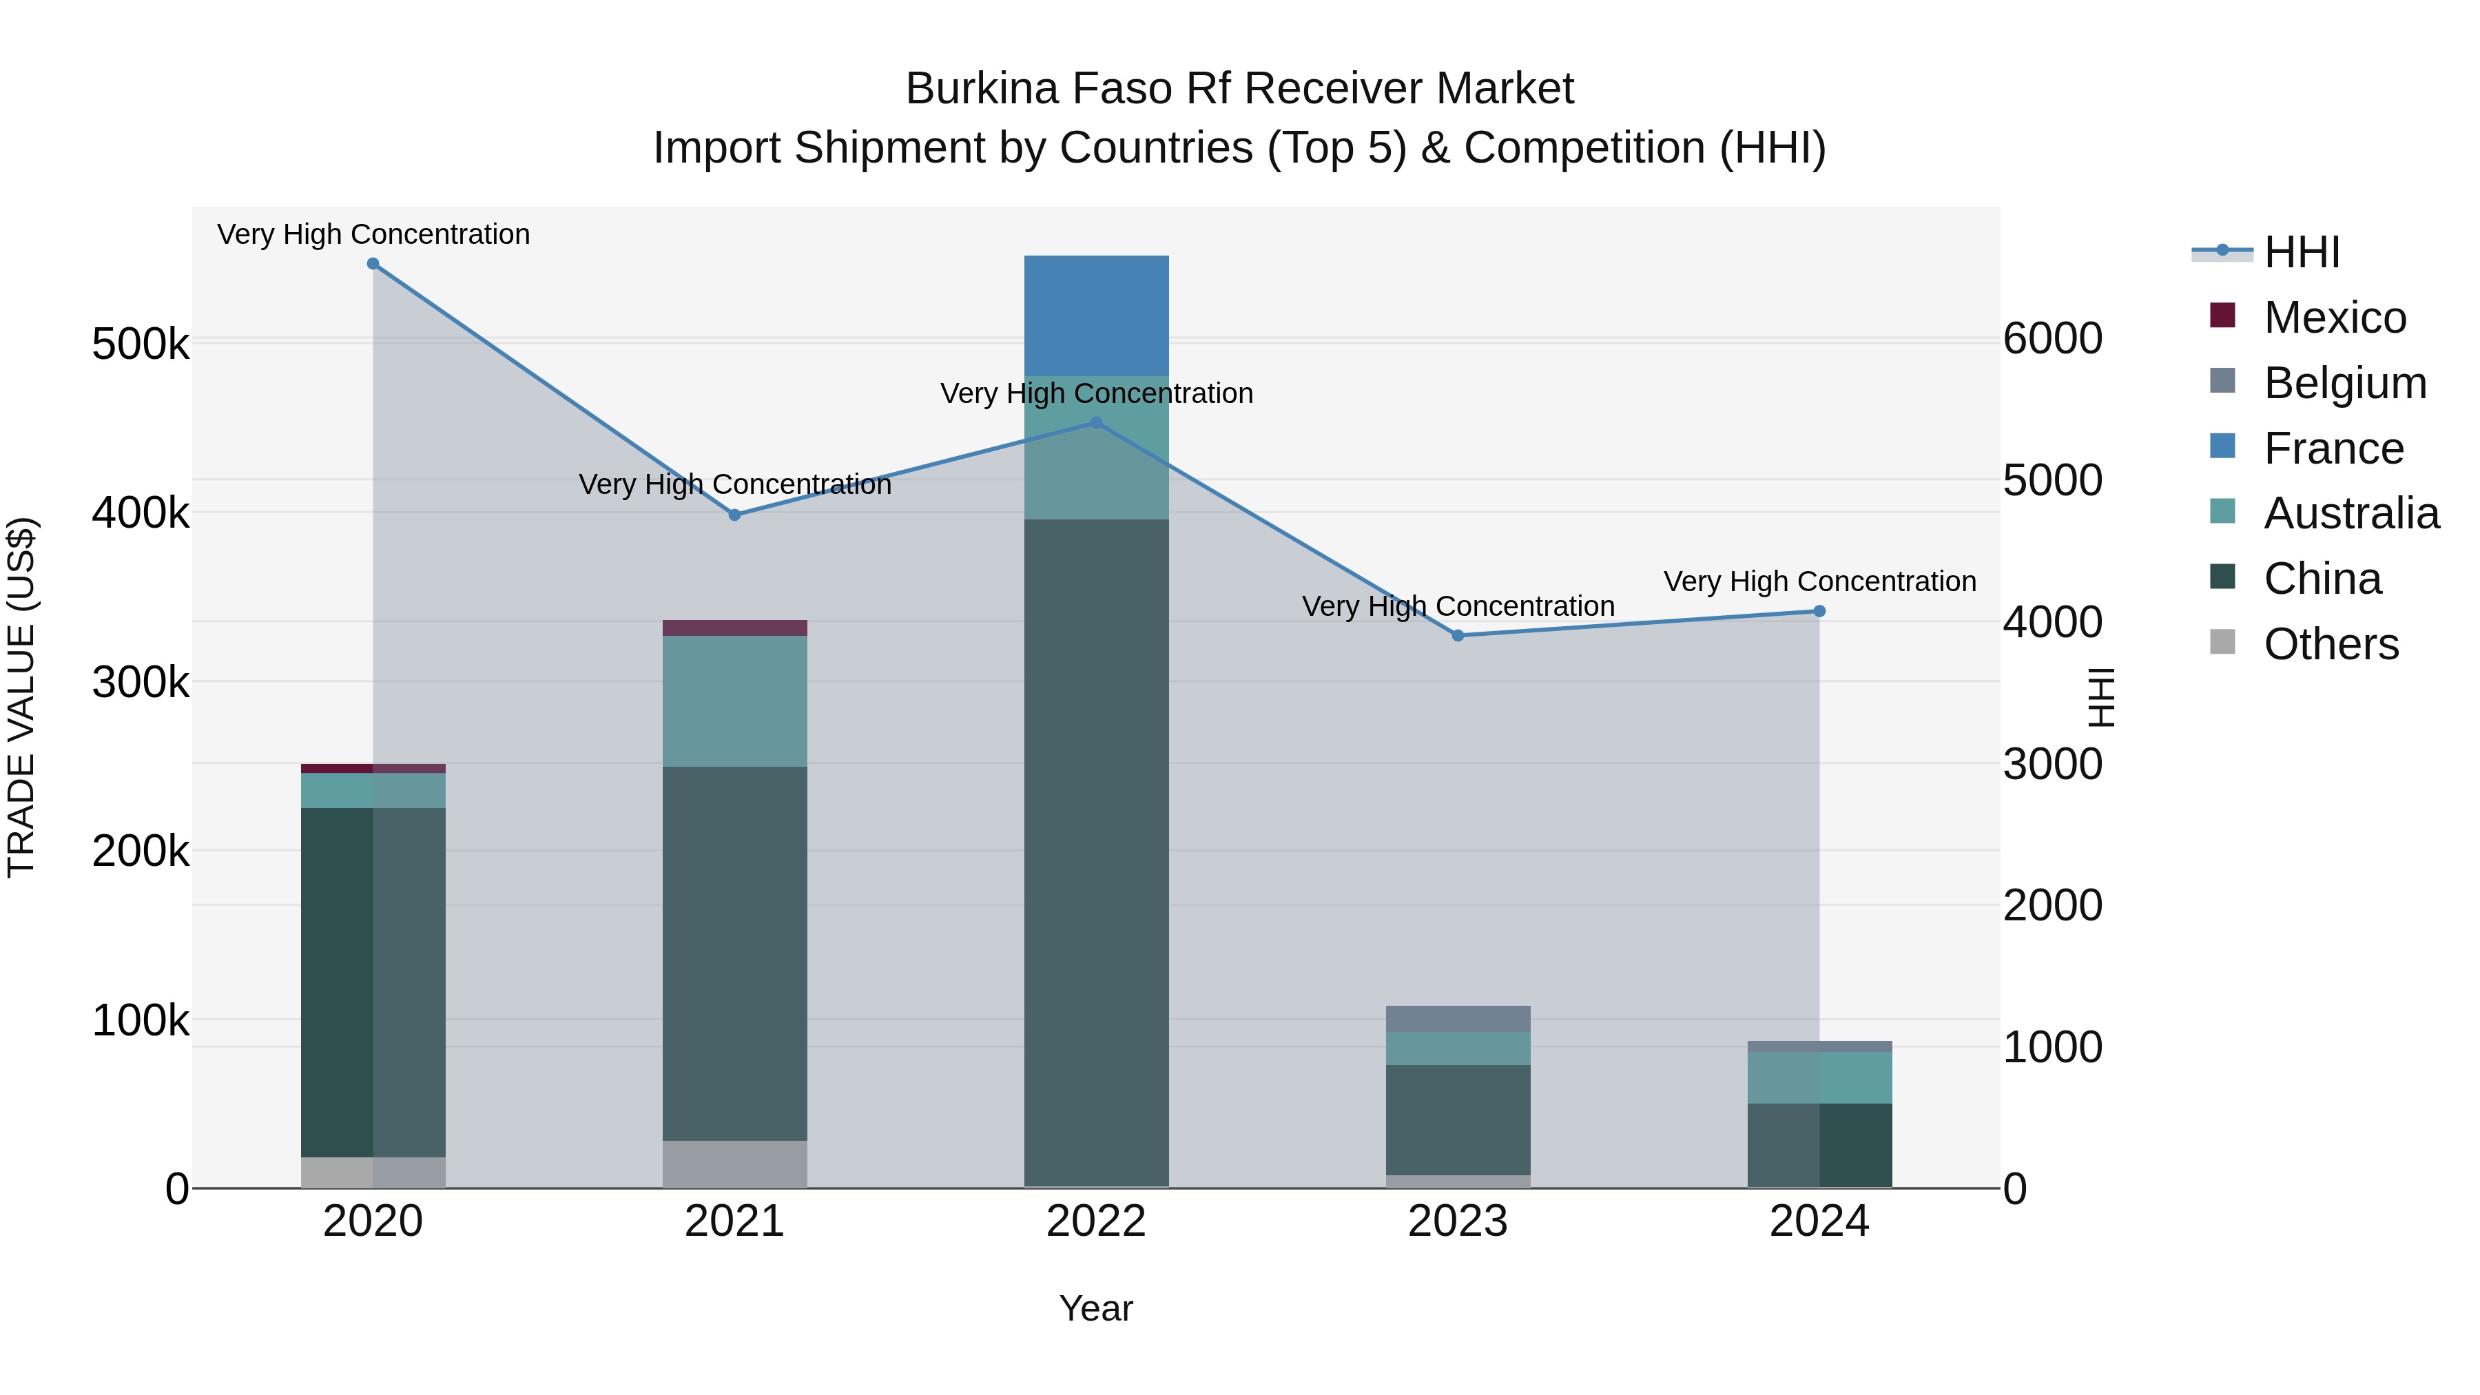The height and width of the screenshot is (1395, 2480).
Task: Click the 2020 HHI data point
Action: click(x=373, y=264)
